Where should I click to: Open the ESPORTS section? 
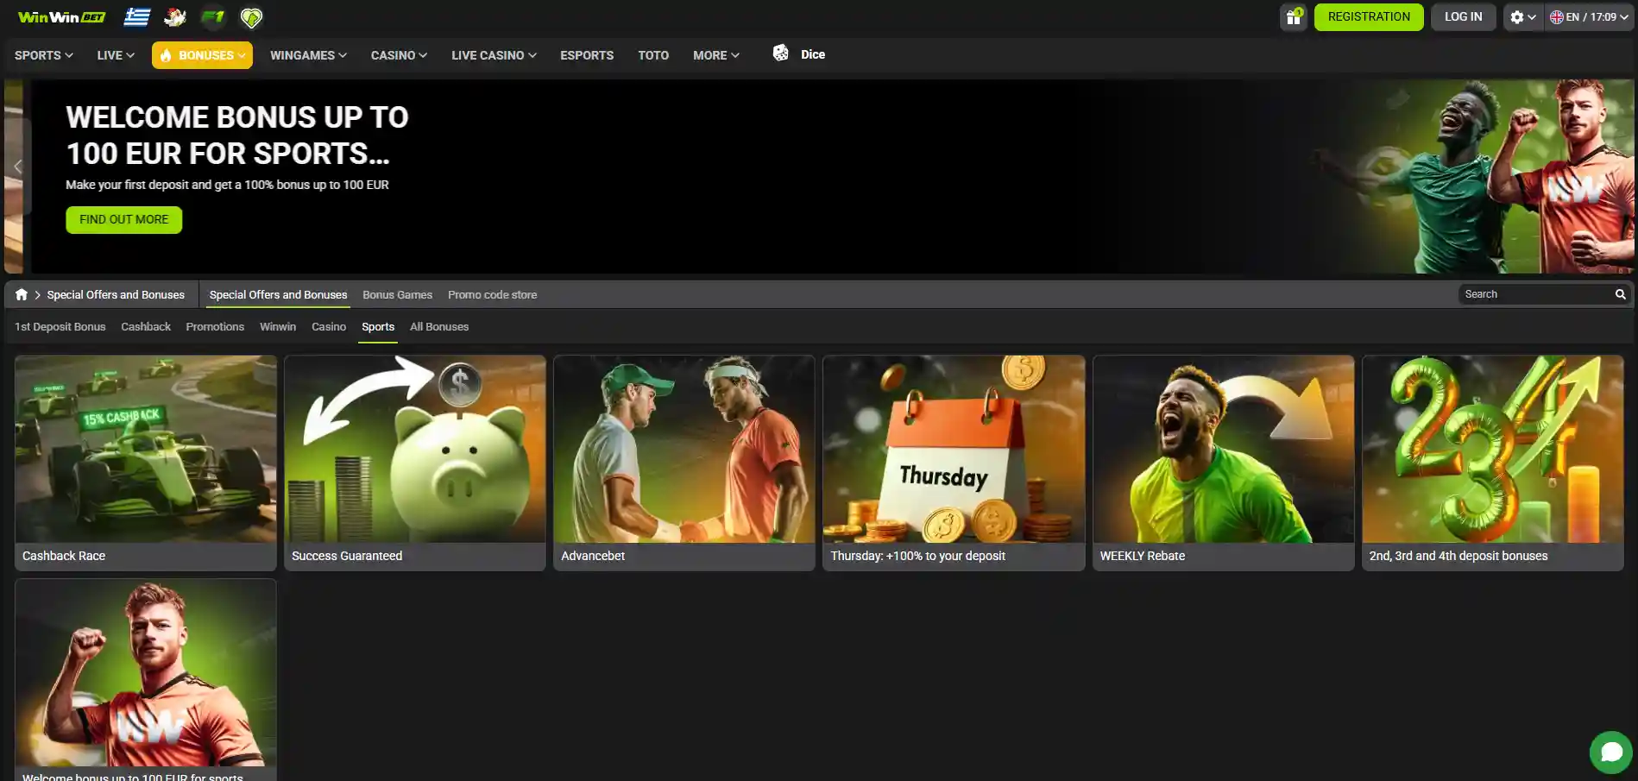(x=587, y=55)
